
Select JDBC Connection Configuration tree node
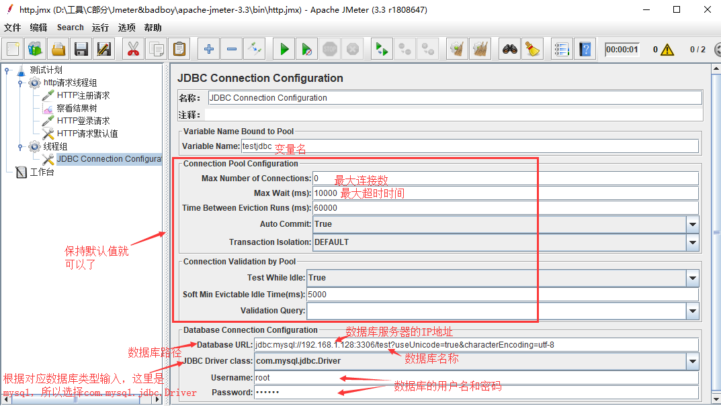point(109,159)
